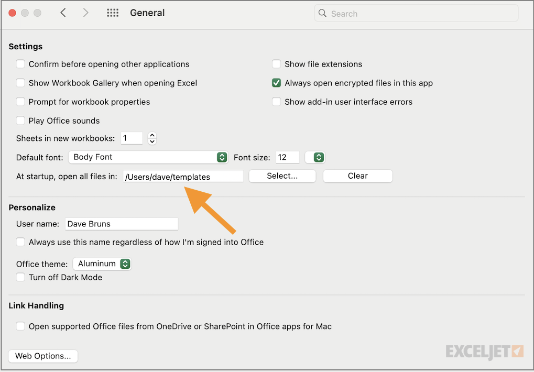Viewport: 534px width, 372px height.
Task: Enable Show add-in user interface errors
Action: click(277, 102)
